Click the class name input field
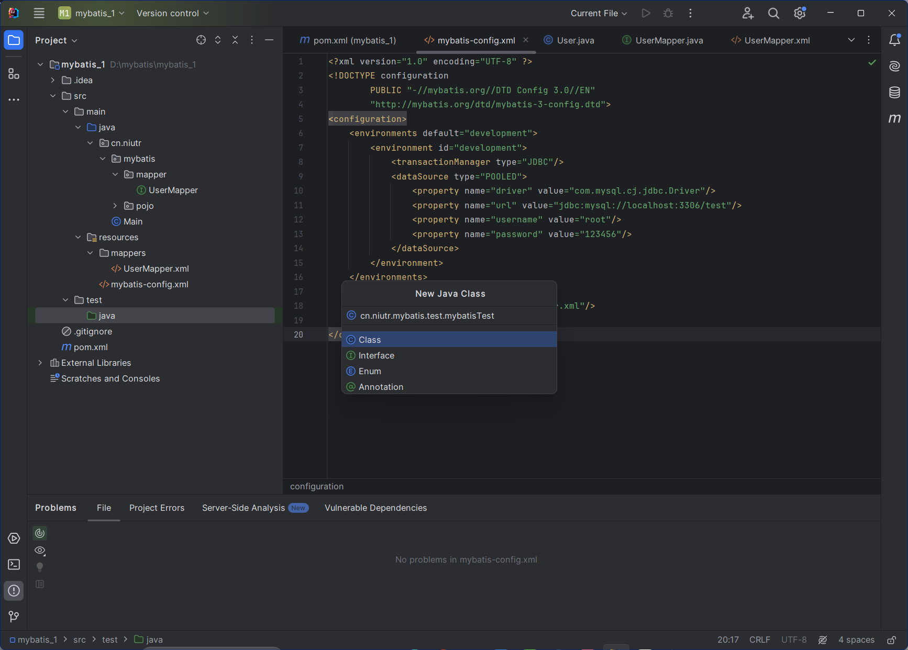The width and height of the screenshot is (908, 650). [450, 316]
